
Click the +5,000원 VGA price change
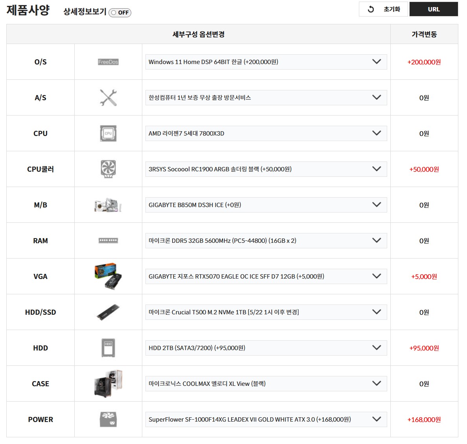click(424, 276)
